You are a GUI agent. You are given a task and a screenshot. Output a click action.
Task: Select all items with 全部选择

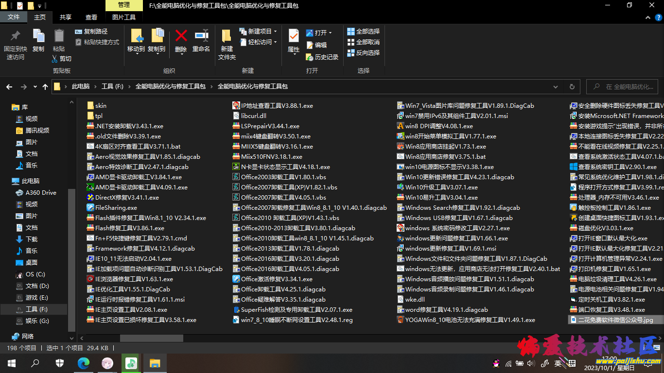click(363, 31)
